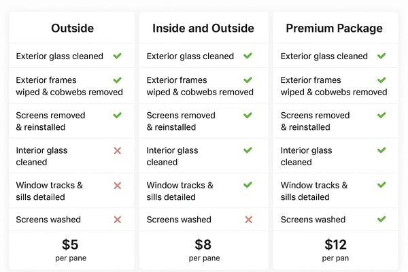The image size is (408, 272).
Task: Click the red X in Inside and Outside column
Action: pos(248,220)
